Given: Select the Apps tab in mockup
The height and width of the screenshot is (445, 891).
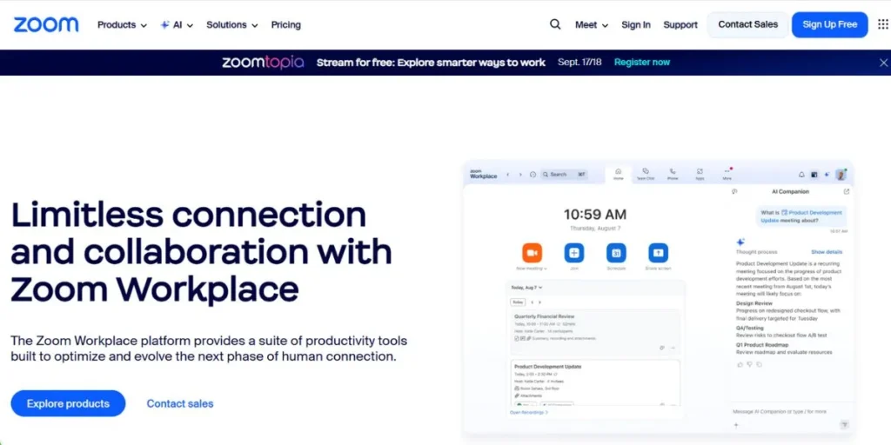Looking at the screenshot, I should click(700, 174).
